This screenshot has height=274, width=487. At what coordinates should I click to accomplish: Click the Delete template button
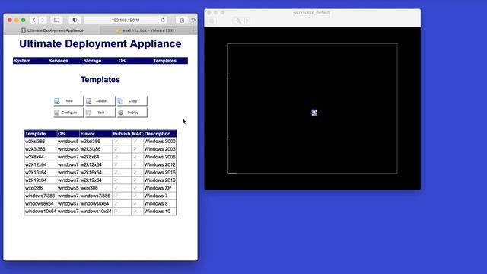point(100,101)
